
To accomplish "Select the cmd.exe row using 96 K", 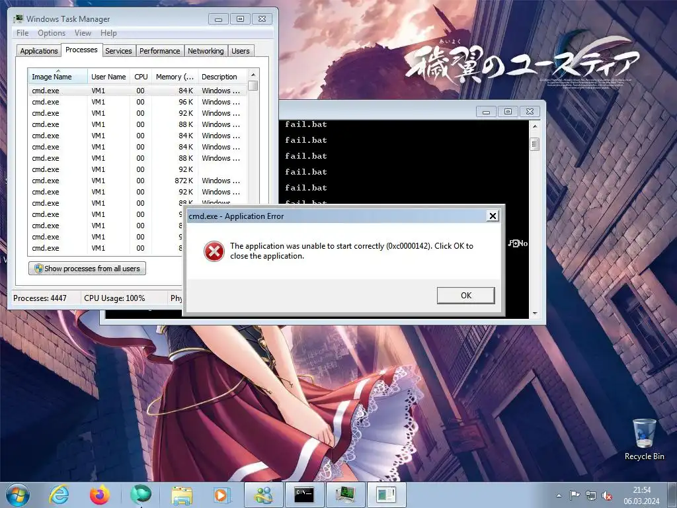I will (x=138, y=102).
